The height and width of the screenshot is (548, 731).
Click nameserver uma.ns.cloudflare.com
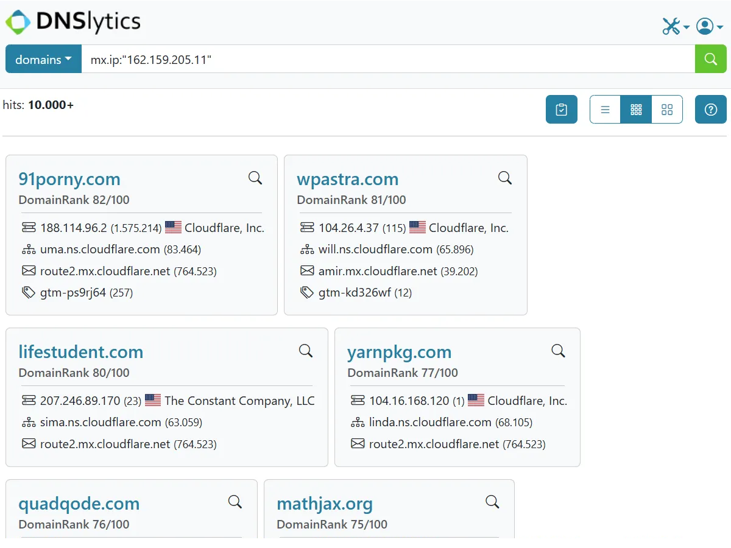coord(100,249)
